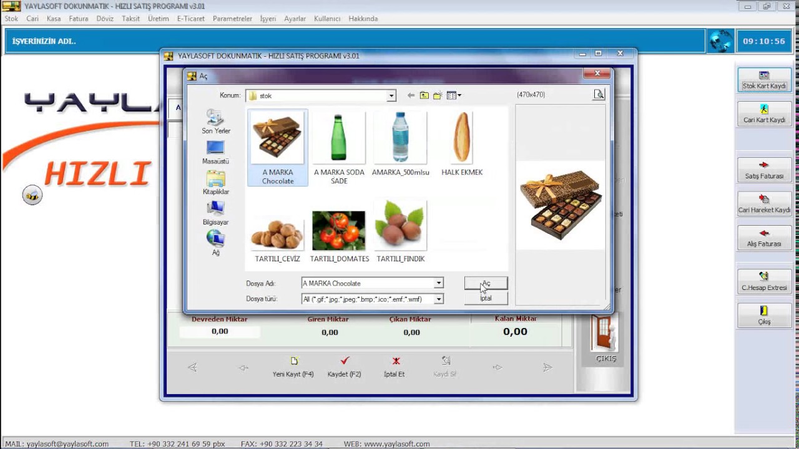Open the Parametreler menu
The image size is (799, 449).
232,19
